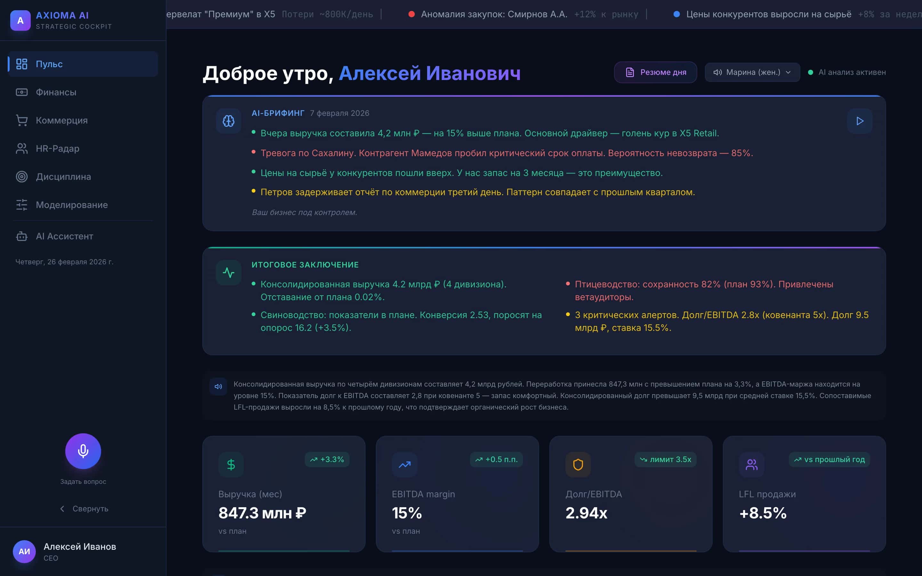Click the dollar icon on Выручка card
The image size is (922, 576).
coord(231,464)
